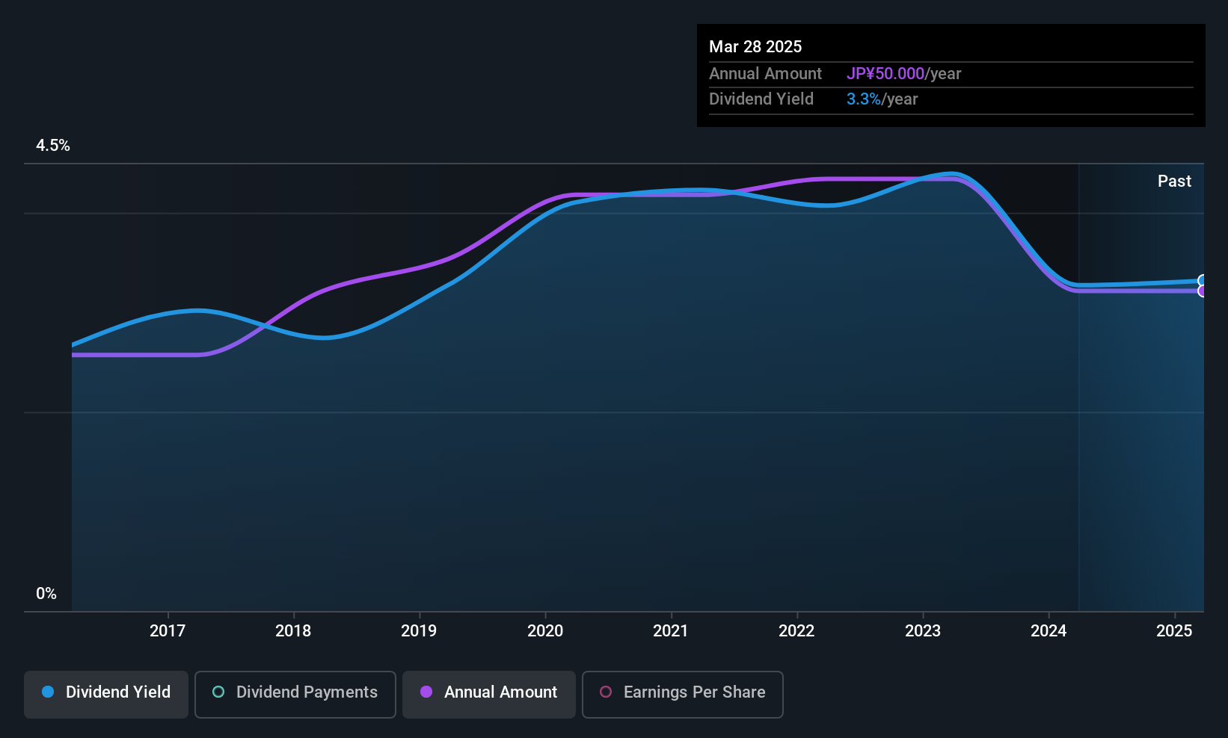Screen dimensions: 1228x738
Task: Click the purple Annual Amount endpoint marker
Action: coord(1203,291)
